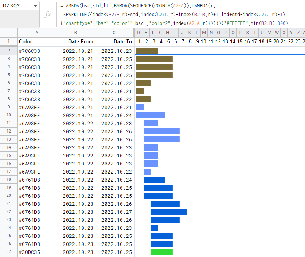Select column B header

click(75, 33)
